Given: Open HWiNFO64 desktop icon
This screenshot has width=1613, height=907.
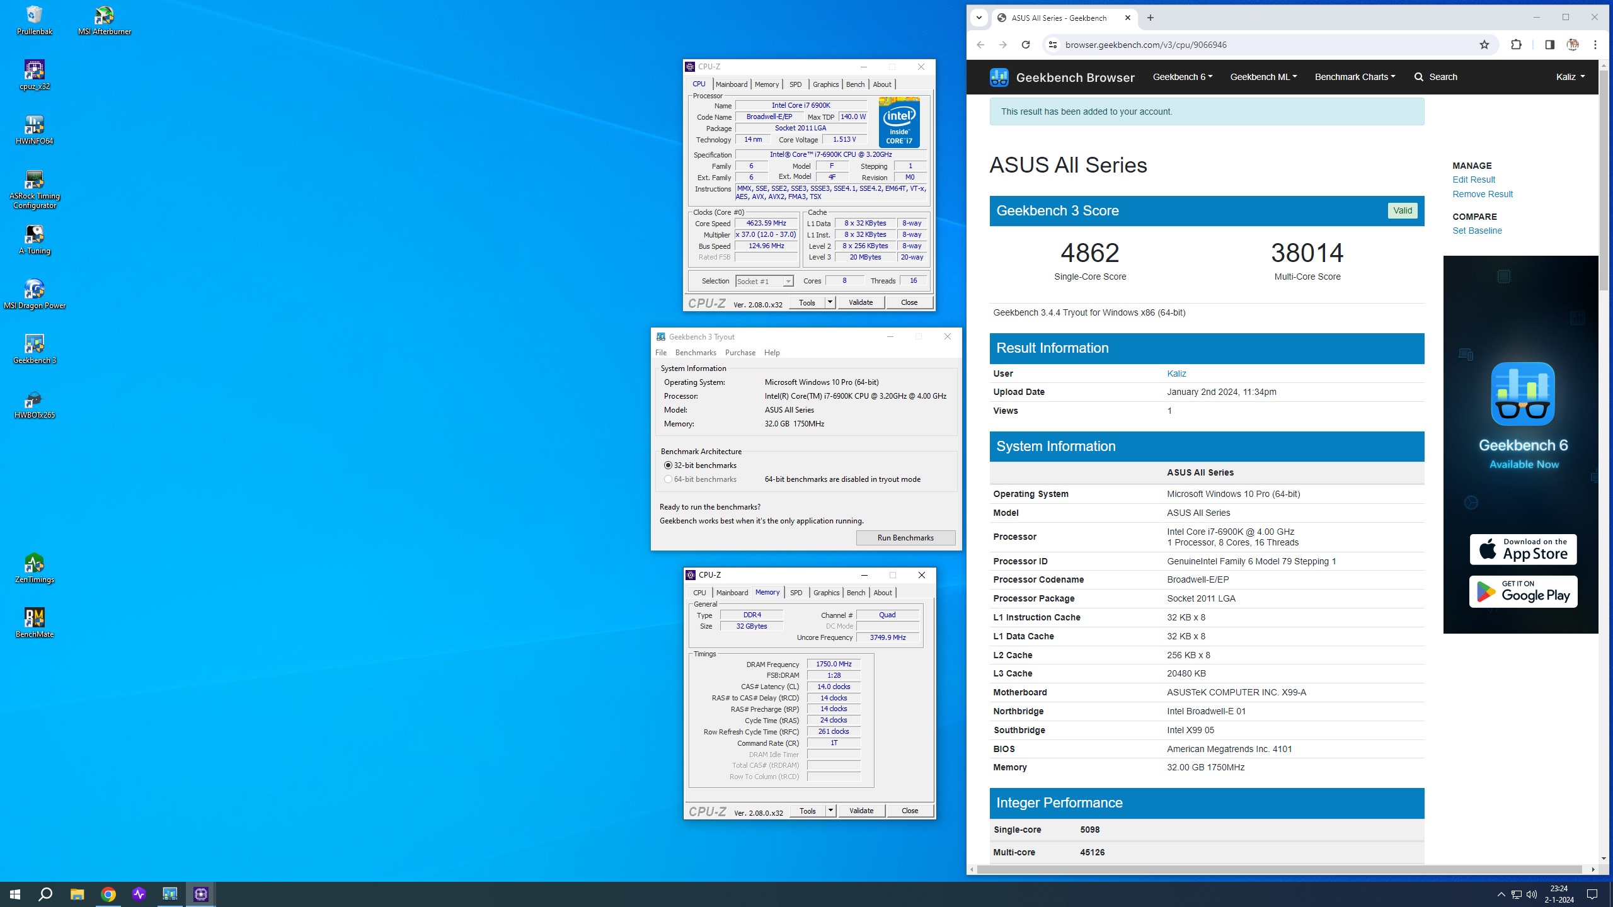Looking at the screenshot, I should (x=35, y=130).
